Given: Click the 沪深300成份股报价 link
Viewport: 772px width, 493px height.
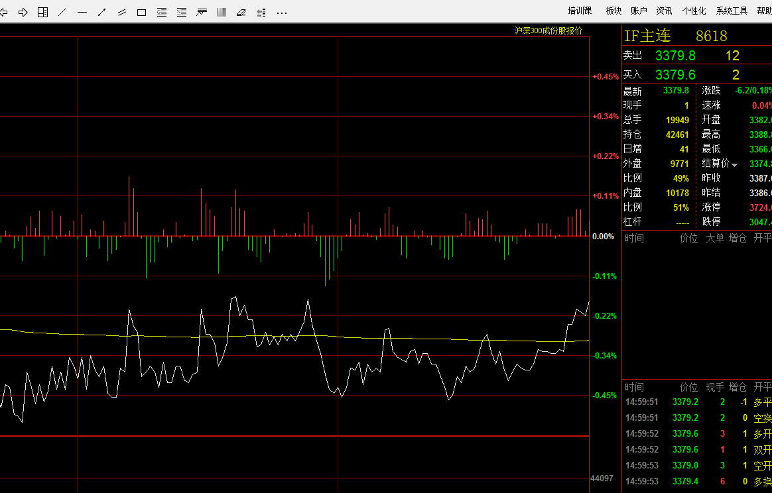Looking at the screenshot, I should pyautogui.click(x=548, y=30).
